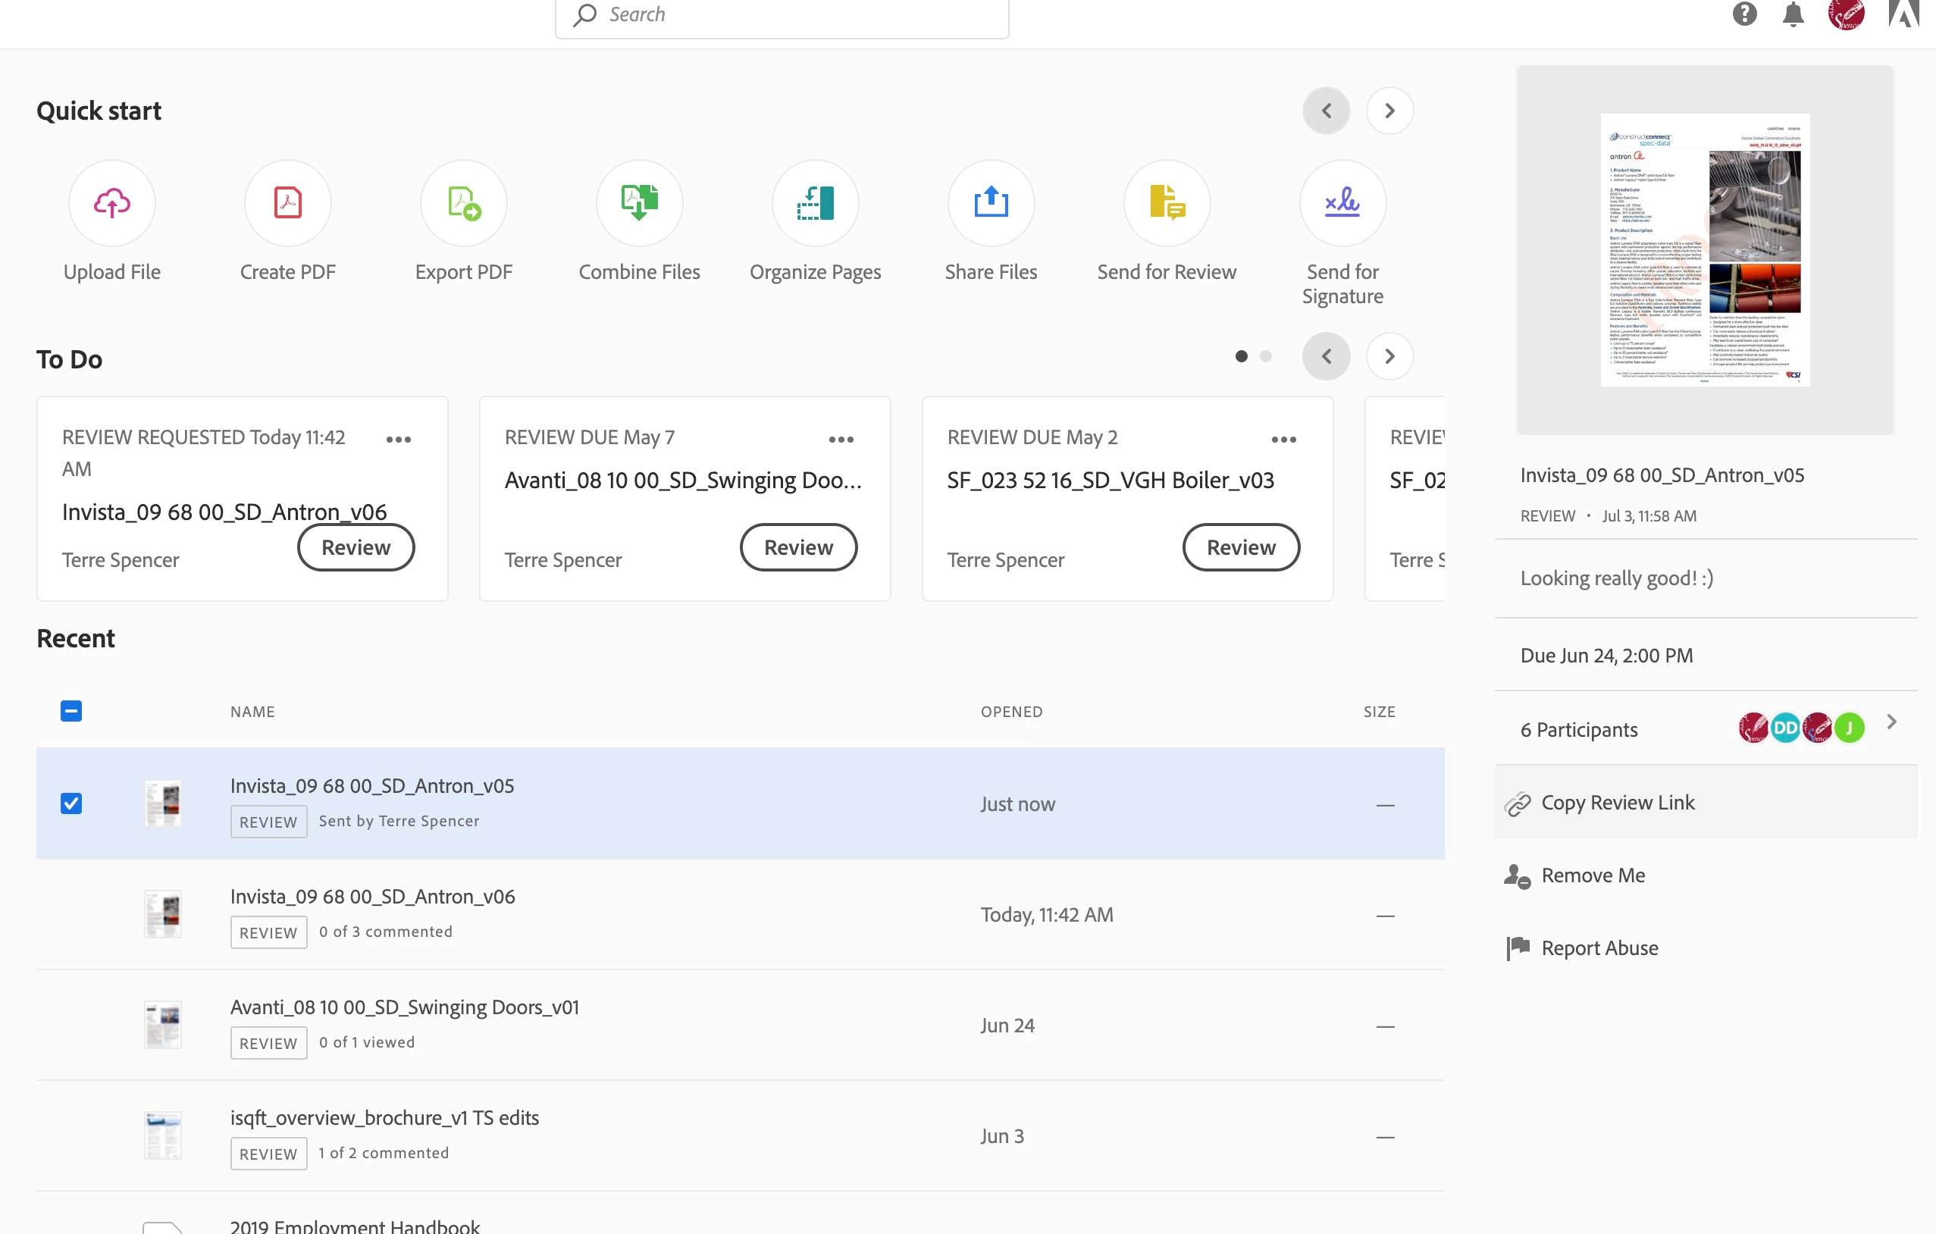Image resolution: width=1936 pixels, height=1234 pixels.
Task: Select the Export PDF icon
Action: click(463, 202)
